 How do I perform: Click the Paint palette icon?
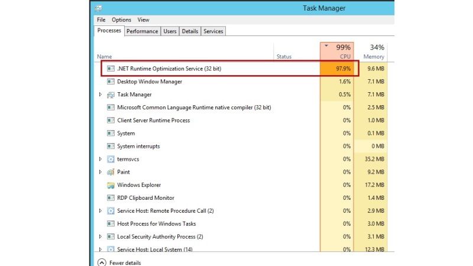point(111,172)
